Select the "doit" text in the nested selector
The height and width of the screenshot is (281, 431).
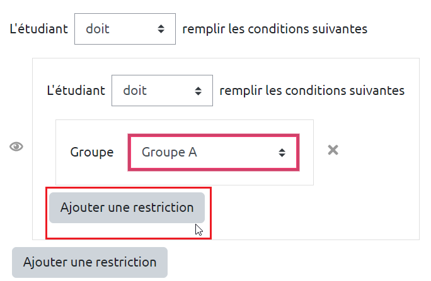pyautogui.click(x=135, y=91)
